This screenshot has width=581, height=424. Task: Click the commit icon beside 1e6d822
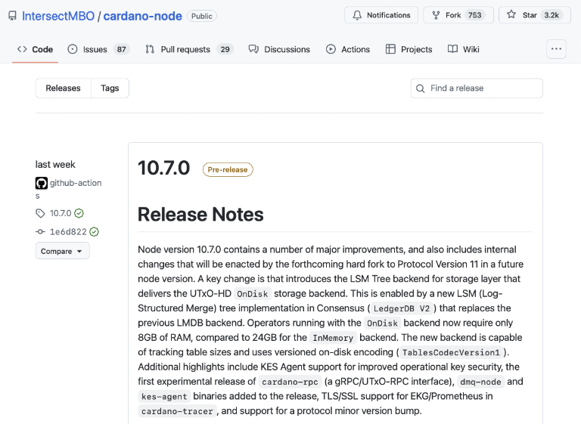[40, 232]
